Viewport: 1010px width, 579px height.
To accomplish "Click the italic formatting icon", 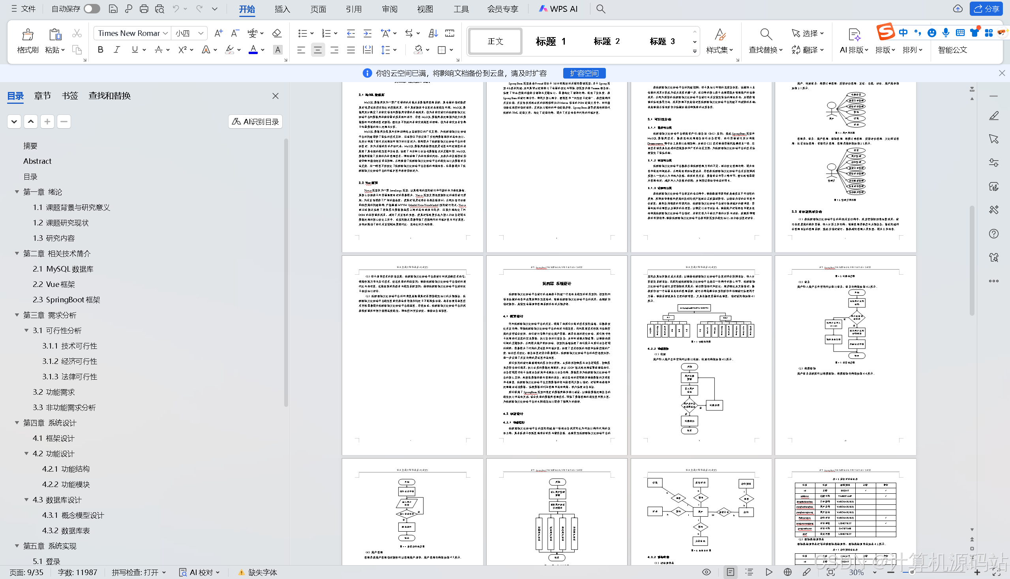I will pyautogui.click(x=116, y=50).
